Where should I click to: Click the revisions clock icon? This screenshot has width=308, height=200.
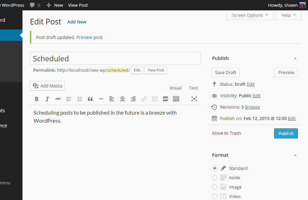[214, 107]
